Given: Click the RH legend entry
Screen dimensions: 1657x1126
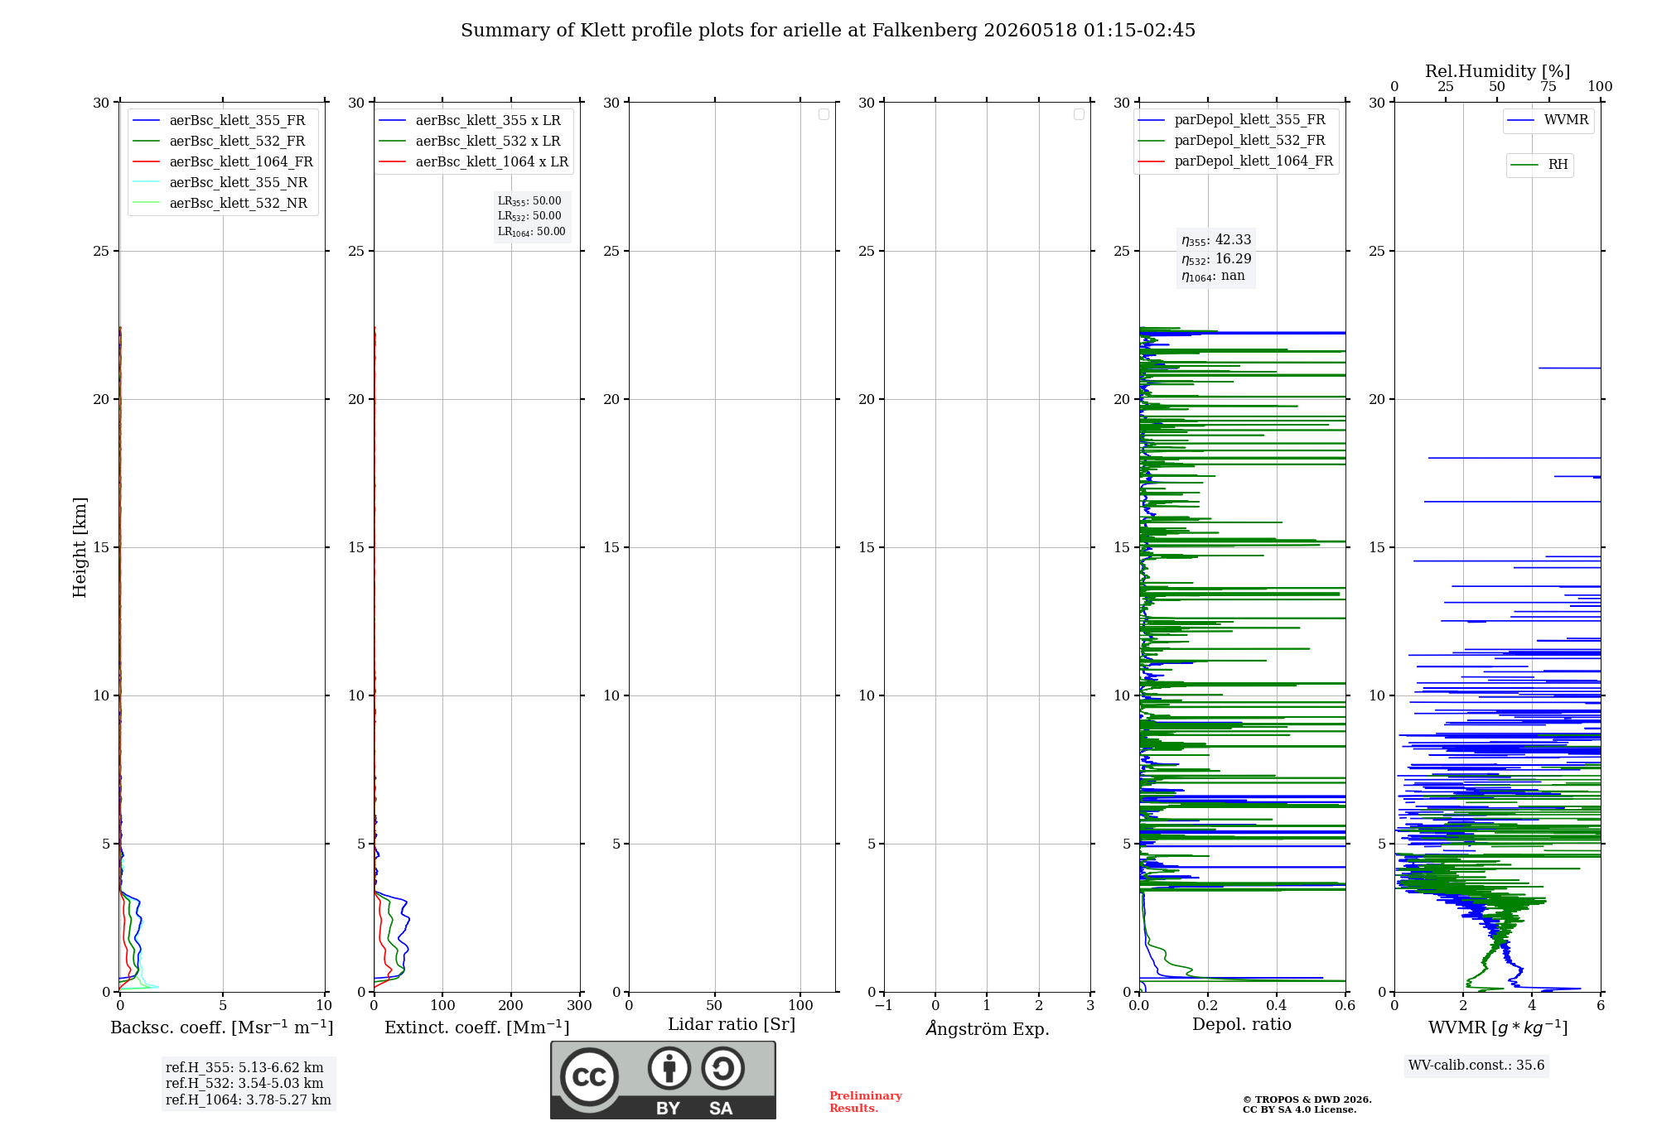Looking at the screenshot, I should click(x=1539, y=165).
